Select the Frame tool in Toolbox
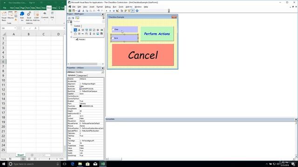Image resolution: width=298 pixels, height=167 pixels. [75, 34]
